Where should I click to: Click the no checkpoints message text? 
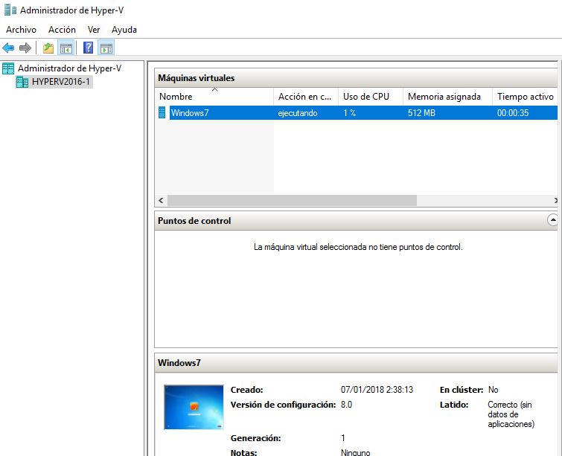(358, 247)
